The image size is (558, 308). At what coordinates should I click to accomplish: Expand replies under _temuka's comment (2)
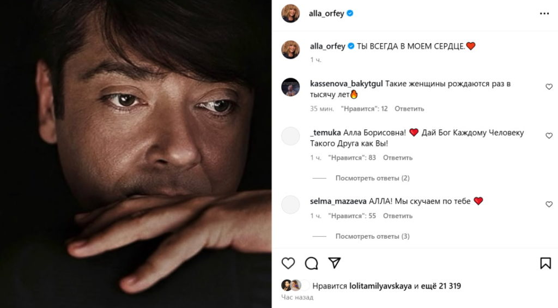click(372, 178)
